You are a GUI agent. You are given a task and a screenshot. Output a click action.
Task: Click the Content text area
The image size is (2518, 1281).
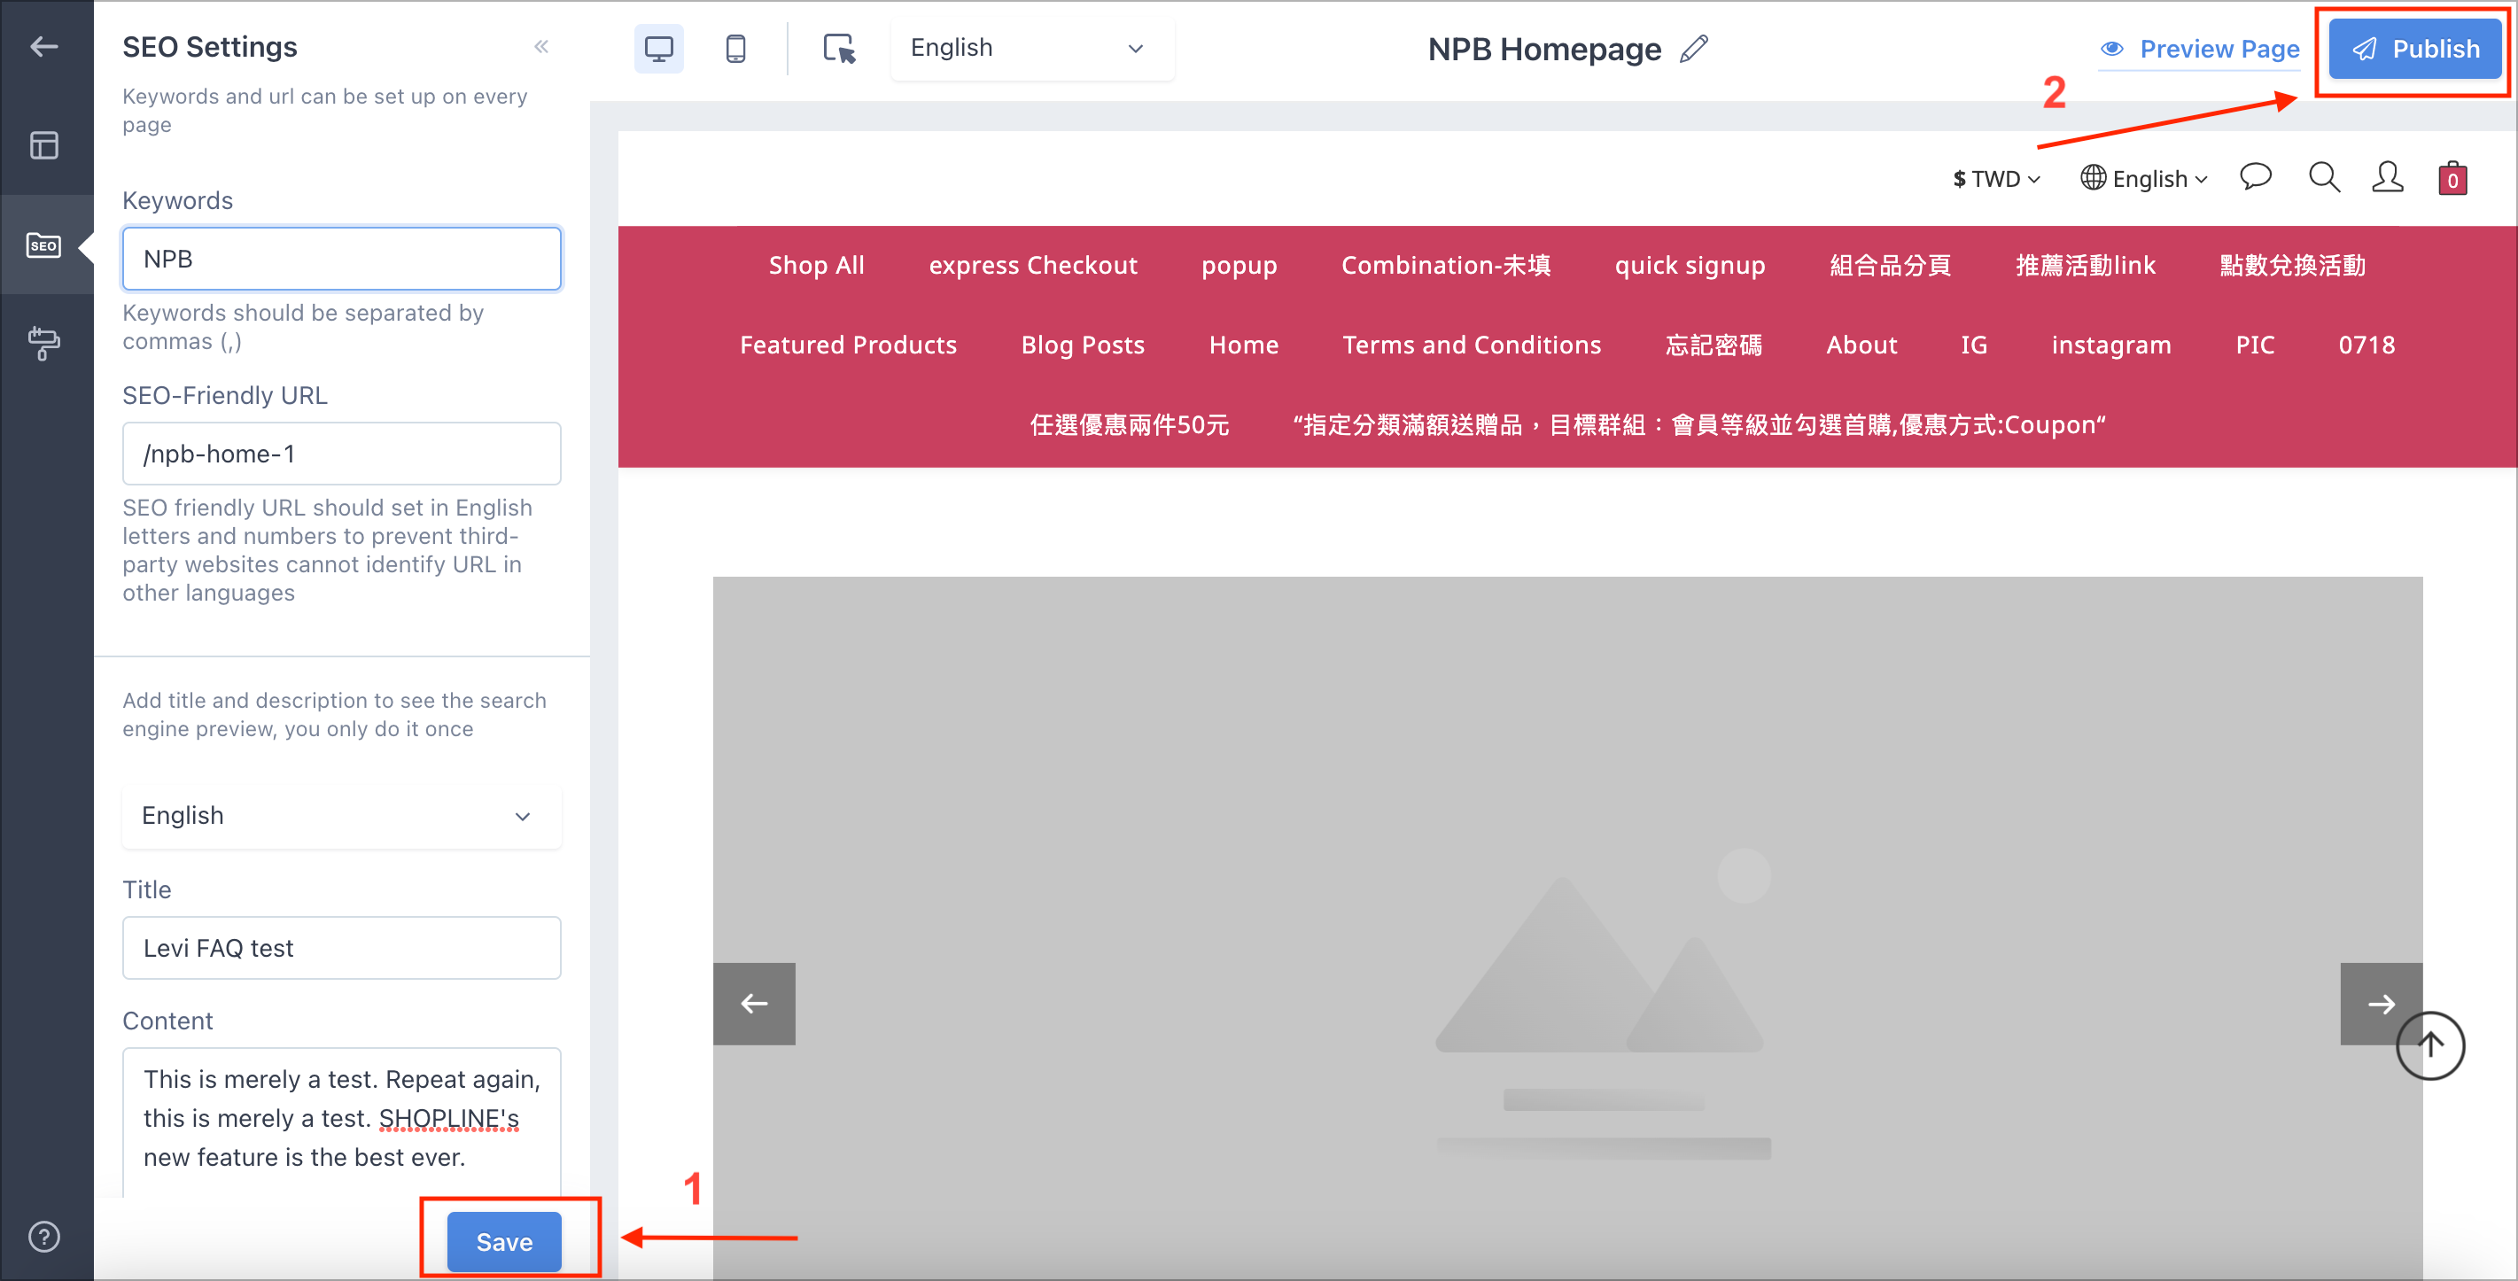(341, 1122)
